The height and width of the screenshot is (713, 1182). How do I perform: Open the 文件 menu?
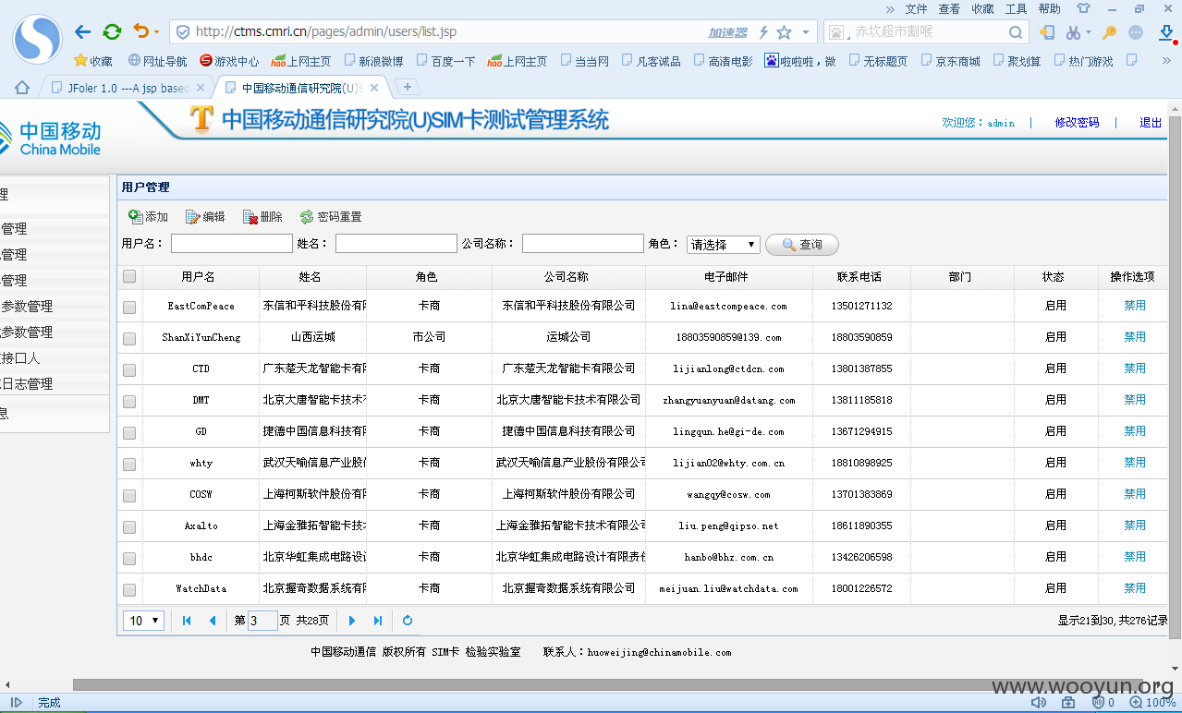tap(916, 8)
